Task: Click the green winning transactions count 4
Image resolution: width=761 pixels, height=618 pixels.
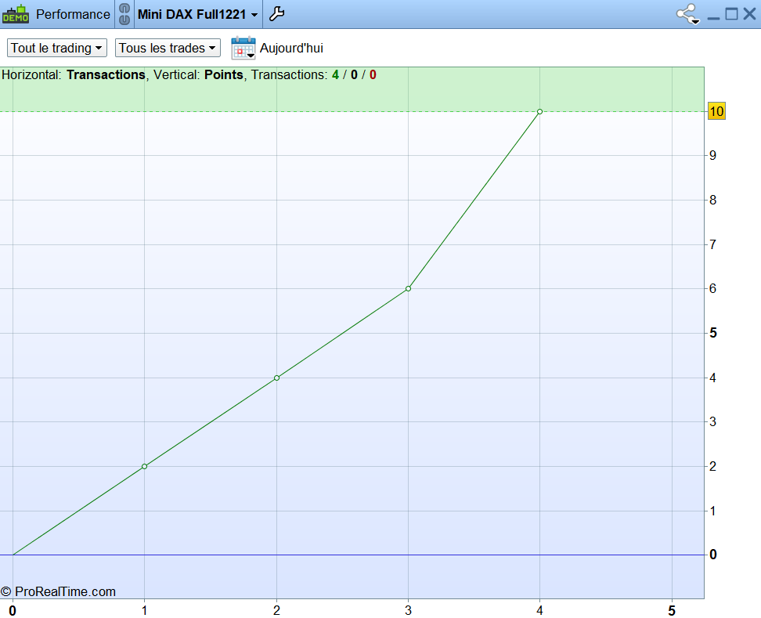Action: click(x=335, y=74)
